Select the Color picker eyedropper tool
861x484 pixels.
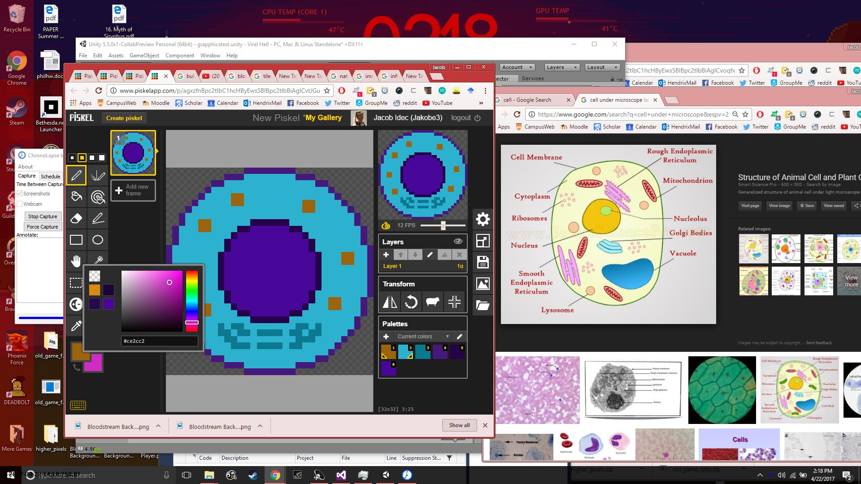point(76,326)
